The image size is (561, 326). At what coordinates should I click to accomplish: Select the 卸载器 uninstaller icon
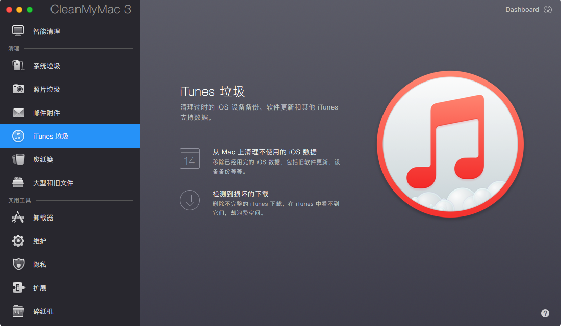point(18,218)
